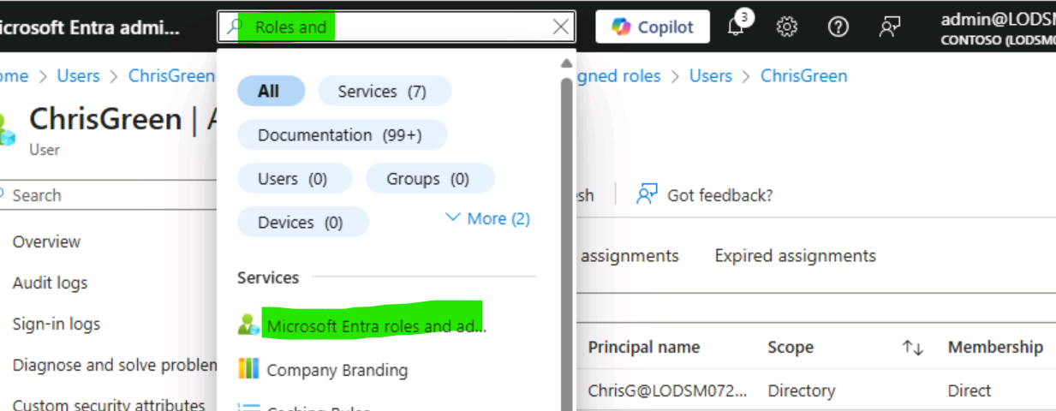
Task: Sort by Scope column header
Action: [790, 347]
